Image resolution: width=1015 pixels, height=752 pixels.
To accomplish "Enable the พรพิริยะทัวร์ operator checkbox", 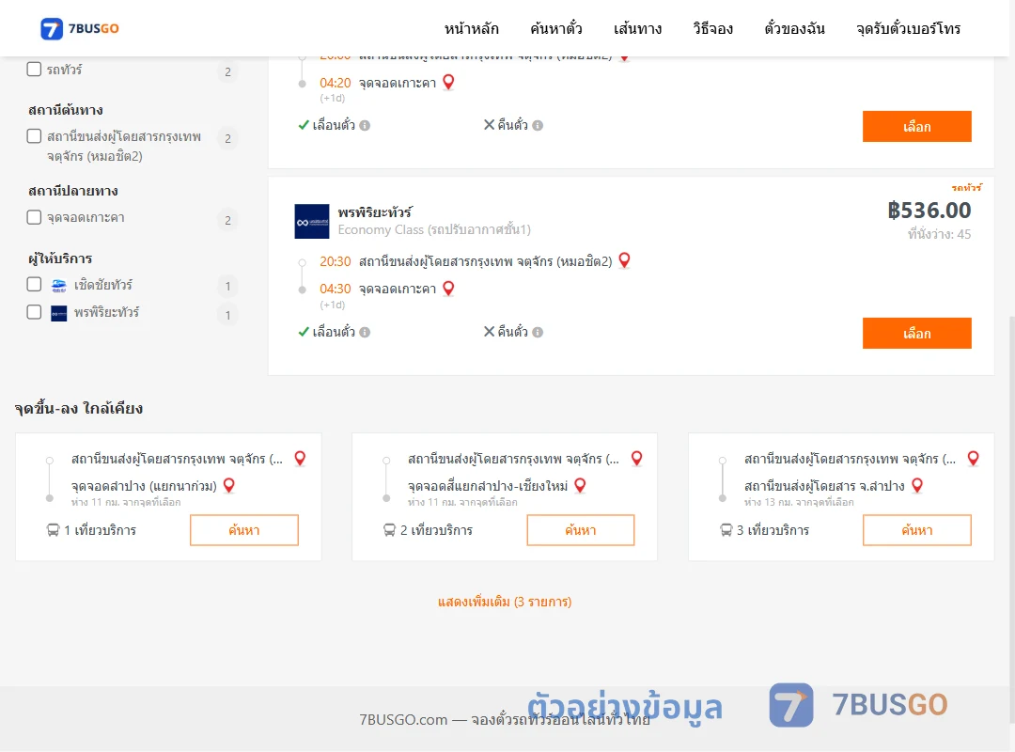I will click(34, 312).
